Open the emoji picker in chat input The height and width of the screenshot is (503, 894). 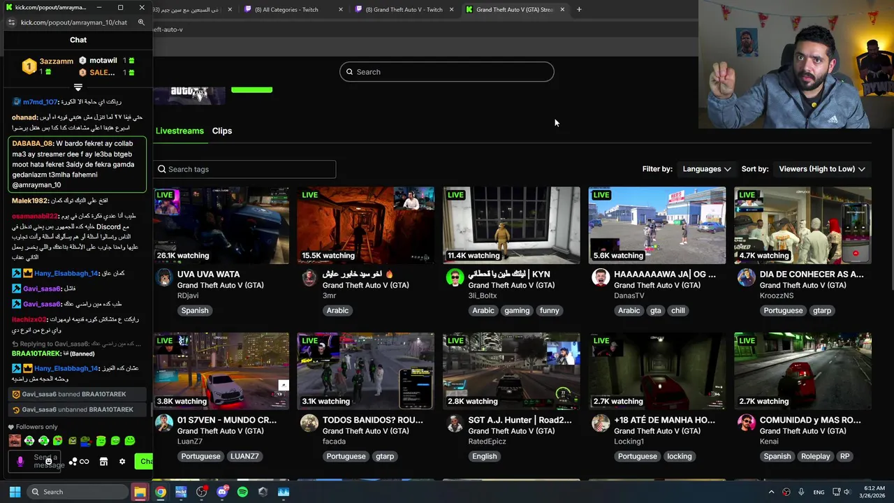click(x=49, y=461)
